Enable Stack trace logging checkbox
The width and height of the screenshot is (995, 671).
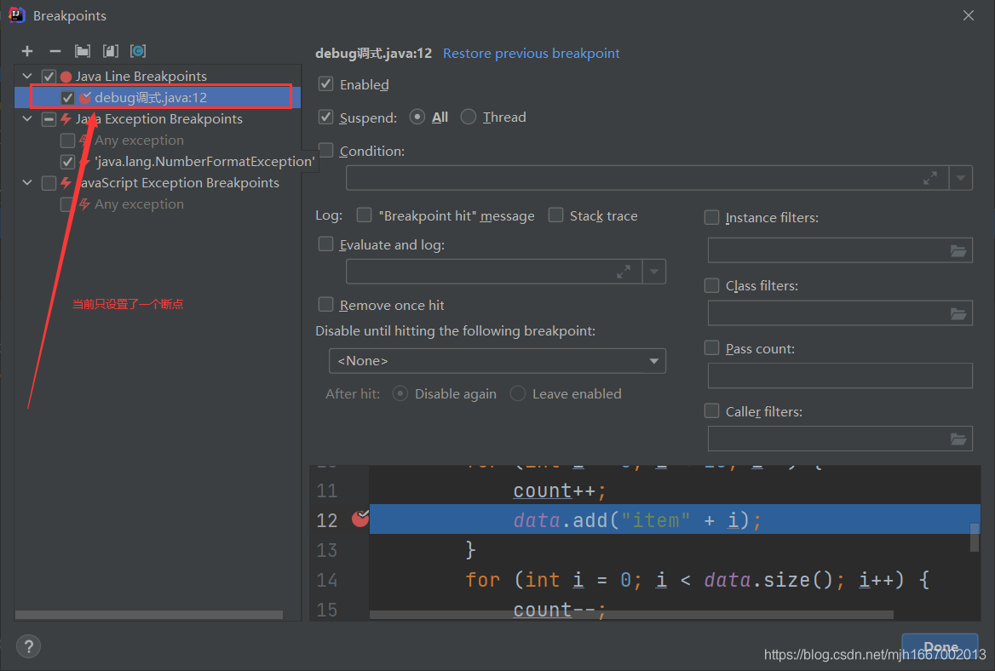(x=556, y=215)
